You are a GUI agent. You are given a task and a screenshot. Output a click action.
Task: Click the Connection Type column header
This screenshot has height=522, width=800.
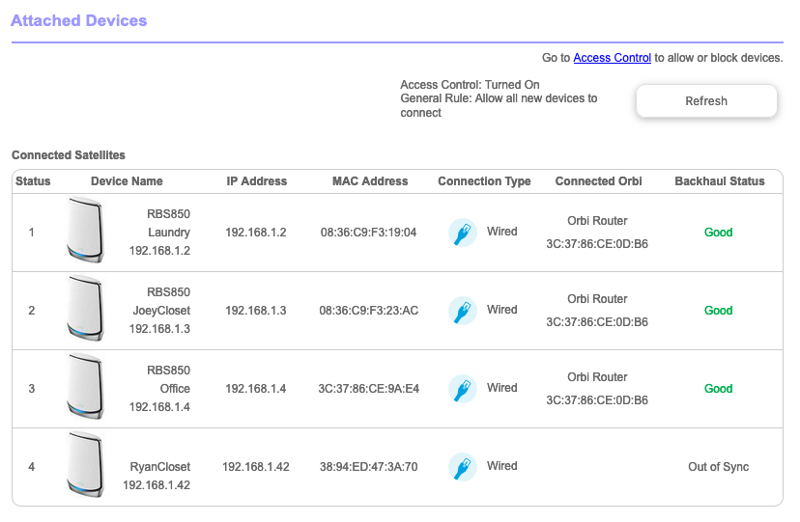pyautogui.click(x=484, y=181)
